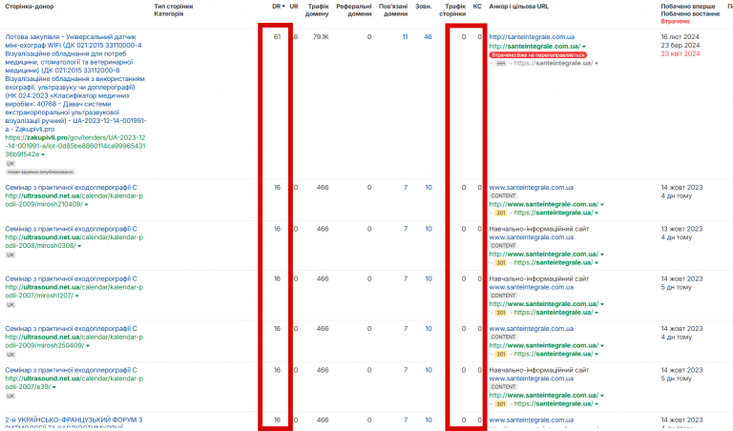Screen dimensions: 733x431
Task: Open external links 10 in mirosh210409 row
Action: [x=429, y=187]
